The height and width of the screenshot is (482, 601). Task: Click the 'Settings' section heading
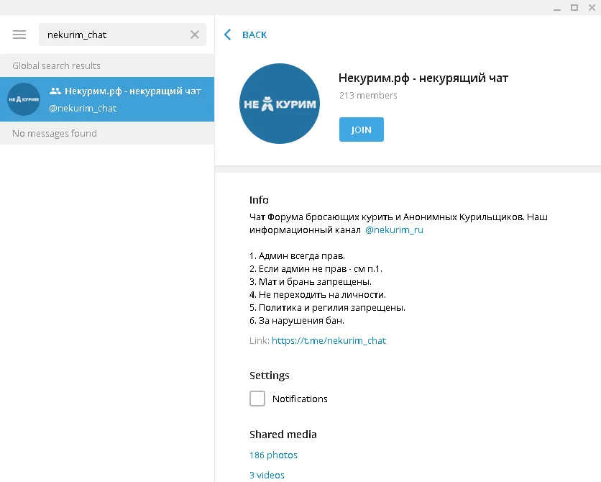(270, 376)
